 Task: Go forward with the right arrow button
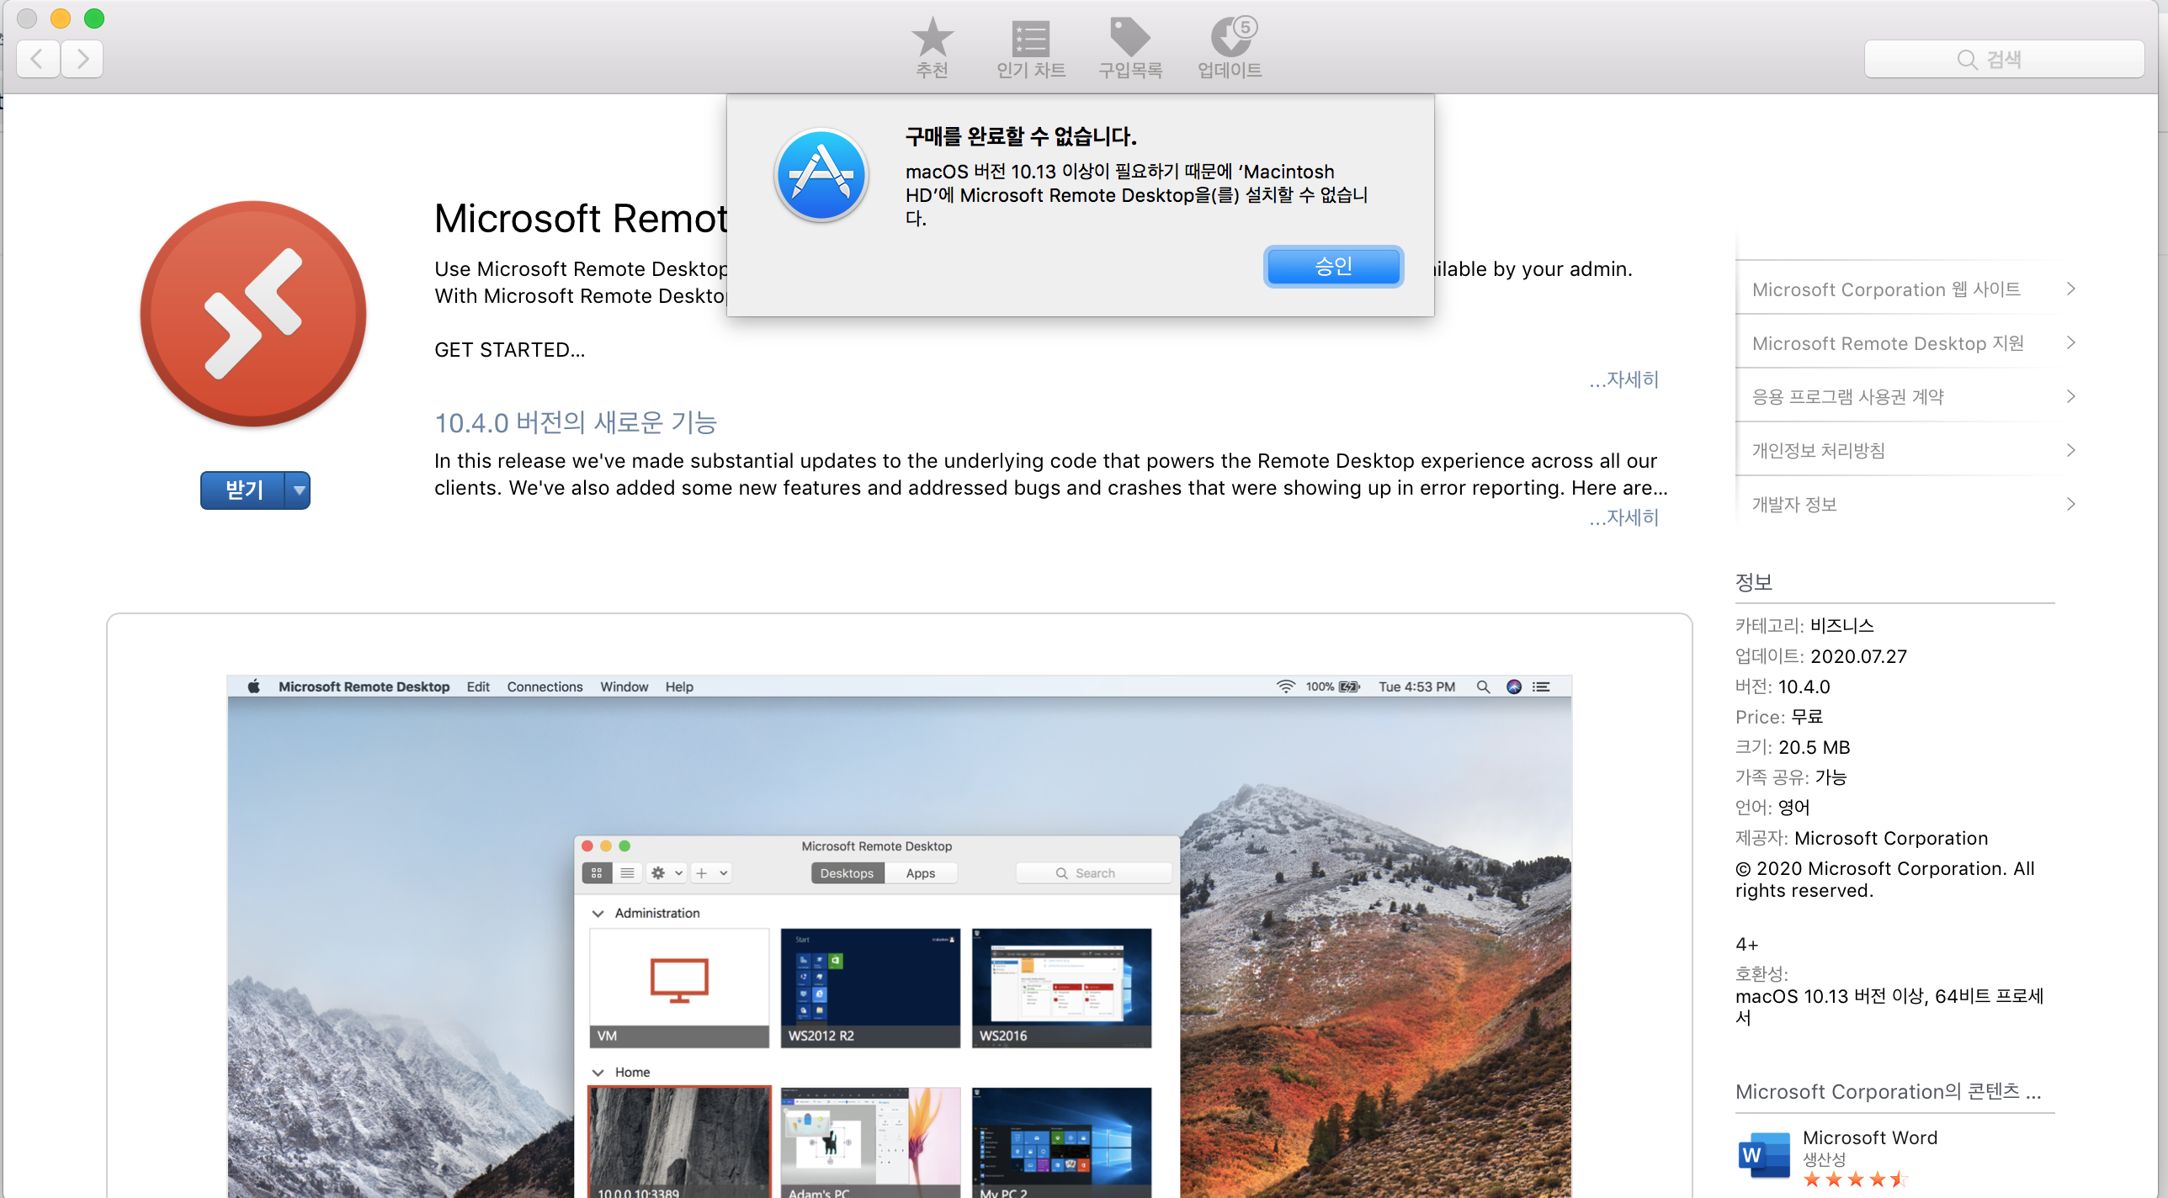click(x=82, y=59)
